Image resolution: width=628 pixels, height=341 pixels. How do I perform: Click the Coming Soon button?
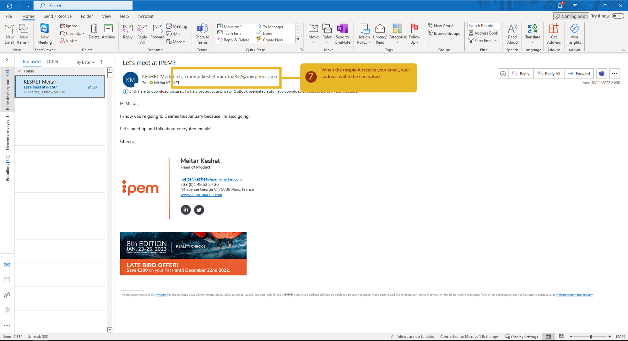click(571, 16)
